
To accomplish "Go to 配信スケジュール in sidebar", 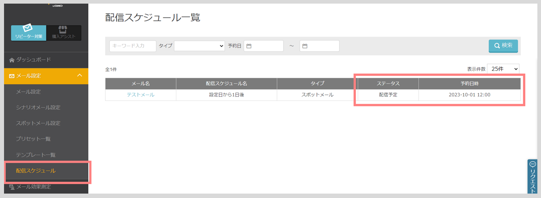I will 36,171.
